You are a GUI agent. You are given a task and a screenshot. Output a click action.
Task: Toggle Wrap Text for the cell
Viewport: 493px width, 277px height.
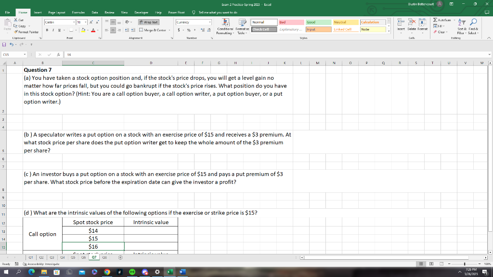148,22
